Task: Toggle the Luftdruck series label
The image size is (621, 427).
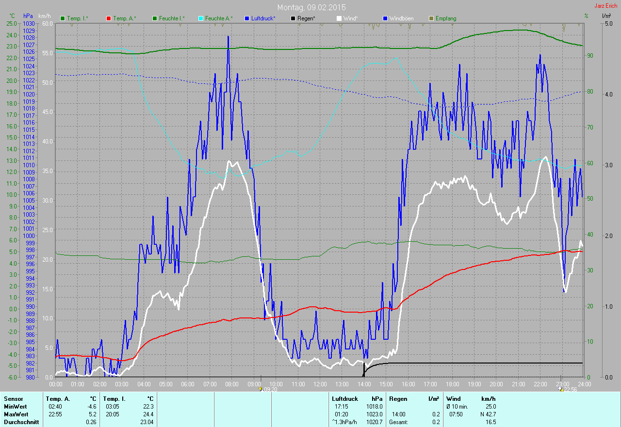Action: 263,18
